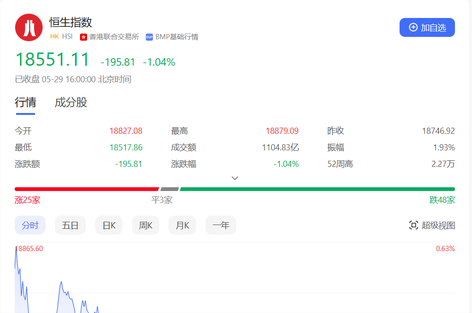Click the 超级视图 focus frame icon
The height and width of the screenshot is (313, 472).
414,225
